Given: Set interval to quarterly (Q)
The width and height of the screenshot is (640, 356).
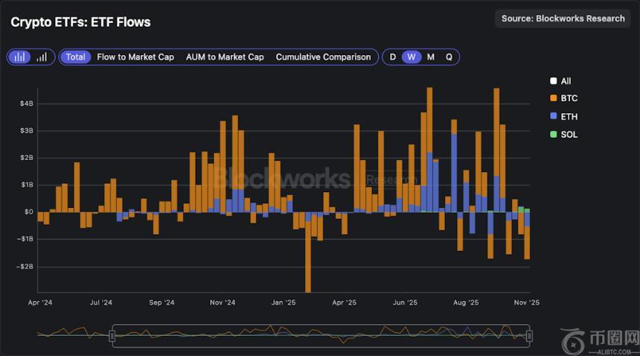Looking at the screenshot, I should pos(449,57).
